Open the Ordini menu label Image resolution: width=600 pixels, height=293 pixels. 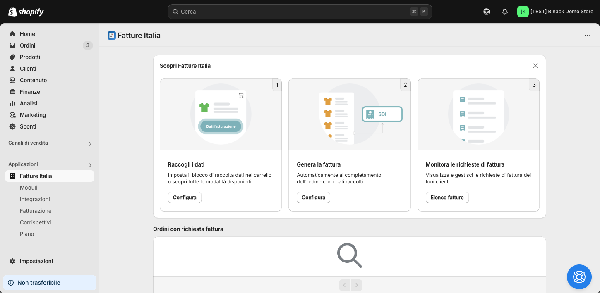(28, 45)
